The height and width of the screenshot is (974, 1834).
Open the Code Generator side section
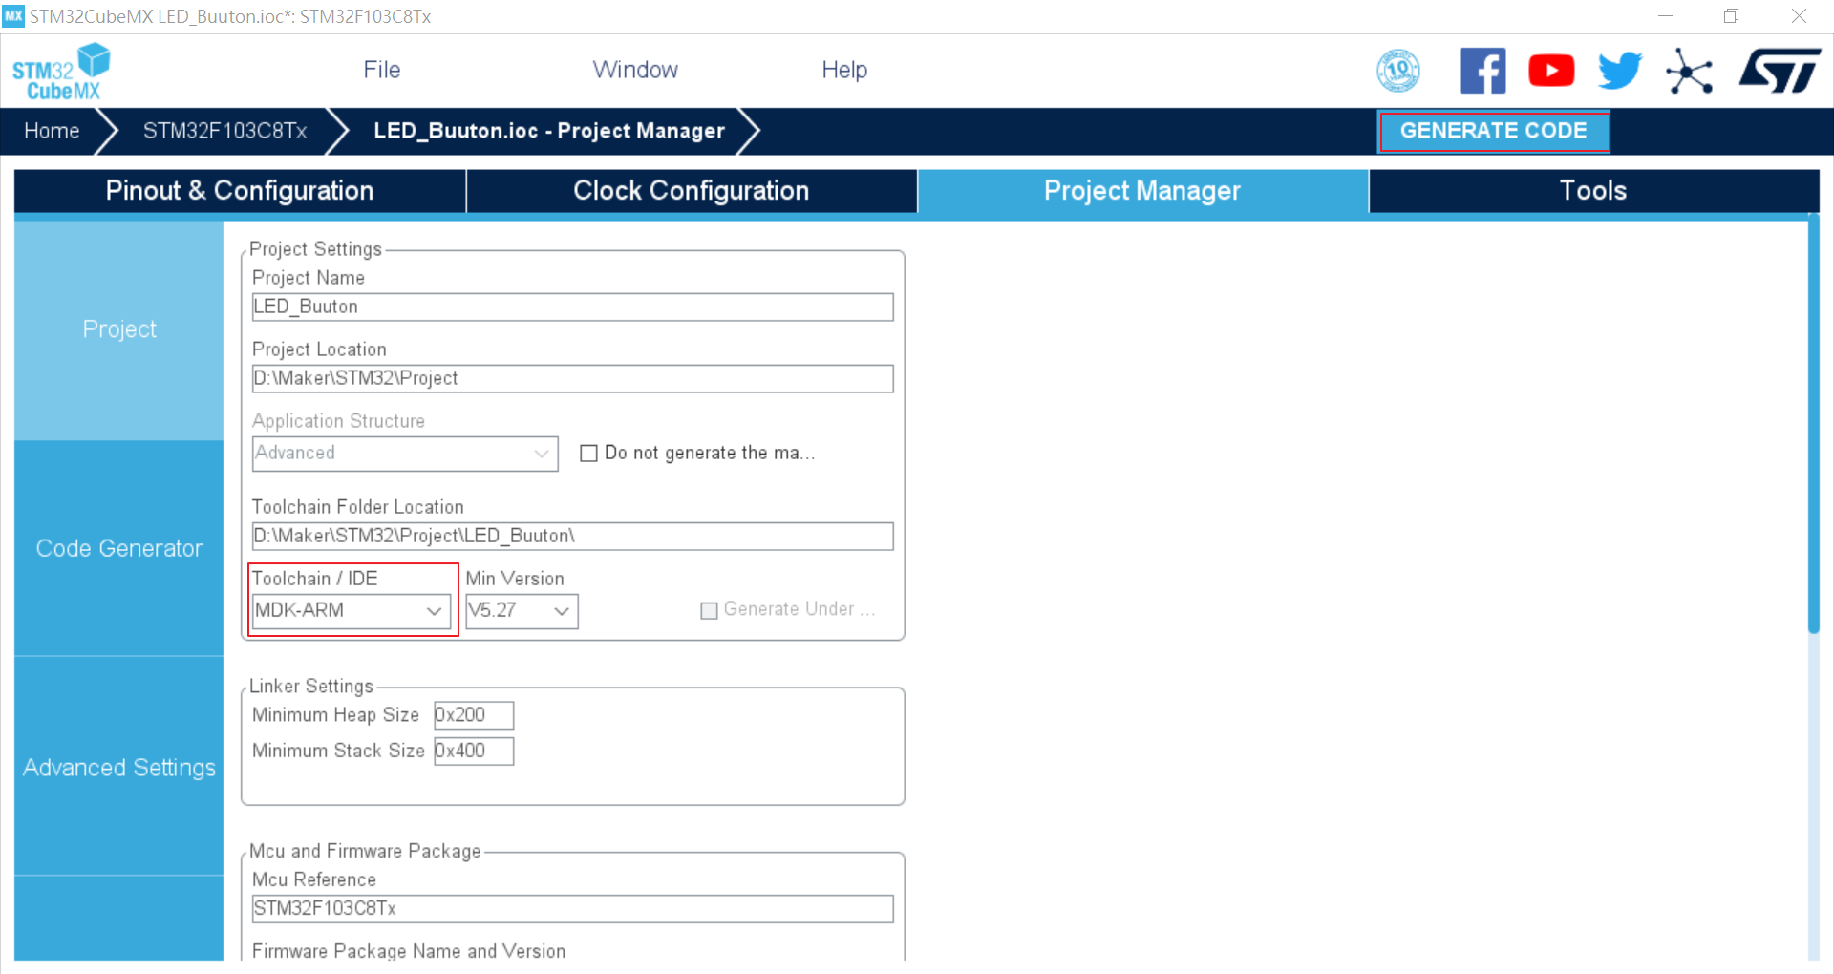tap(119, 548)
